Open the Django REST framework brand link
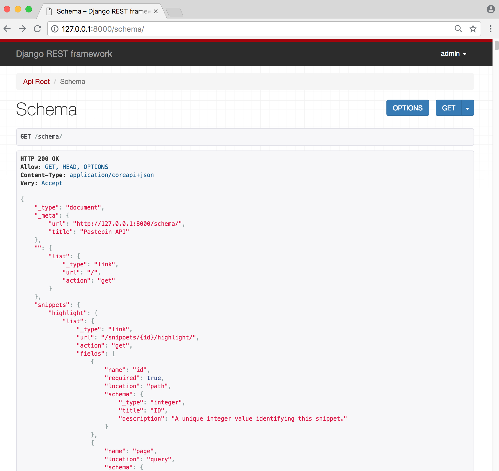This screenshot has width=499, height=471. (x=64, y=54)
